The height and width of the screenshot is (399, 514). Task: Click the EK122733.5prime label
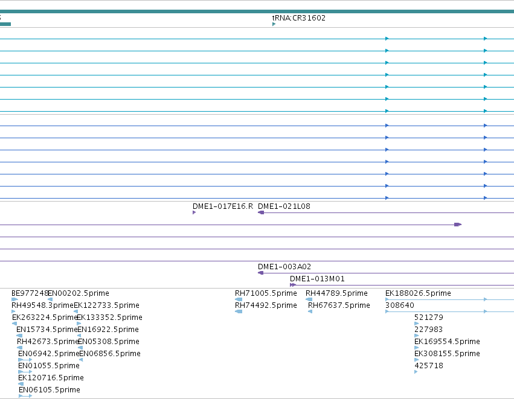(106, 305)
